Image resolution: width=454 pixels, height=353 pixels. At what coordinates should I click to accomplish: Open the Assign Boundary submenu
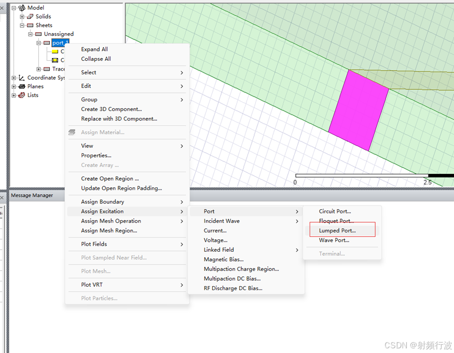(x=128, y=201)
